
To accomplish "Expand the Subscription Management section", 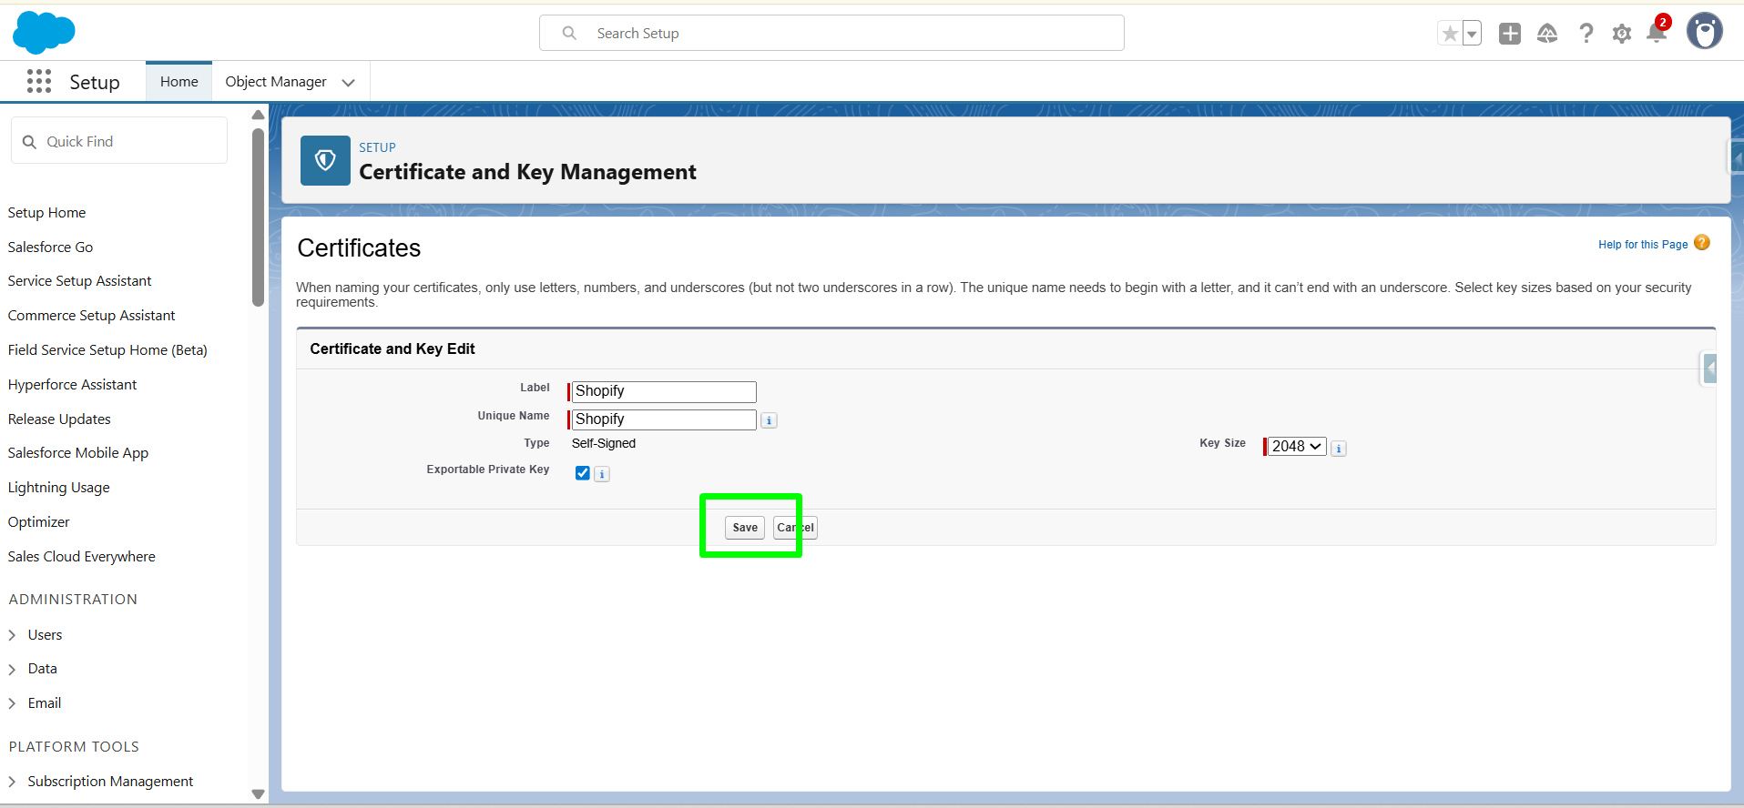I will [13, 782].
